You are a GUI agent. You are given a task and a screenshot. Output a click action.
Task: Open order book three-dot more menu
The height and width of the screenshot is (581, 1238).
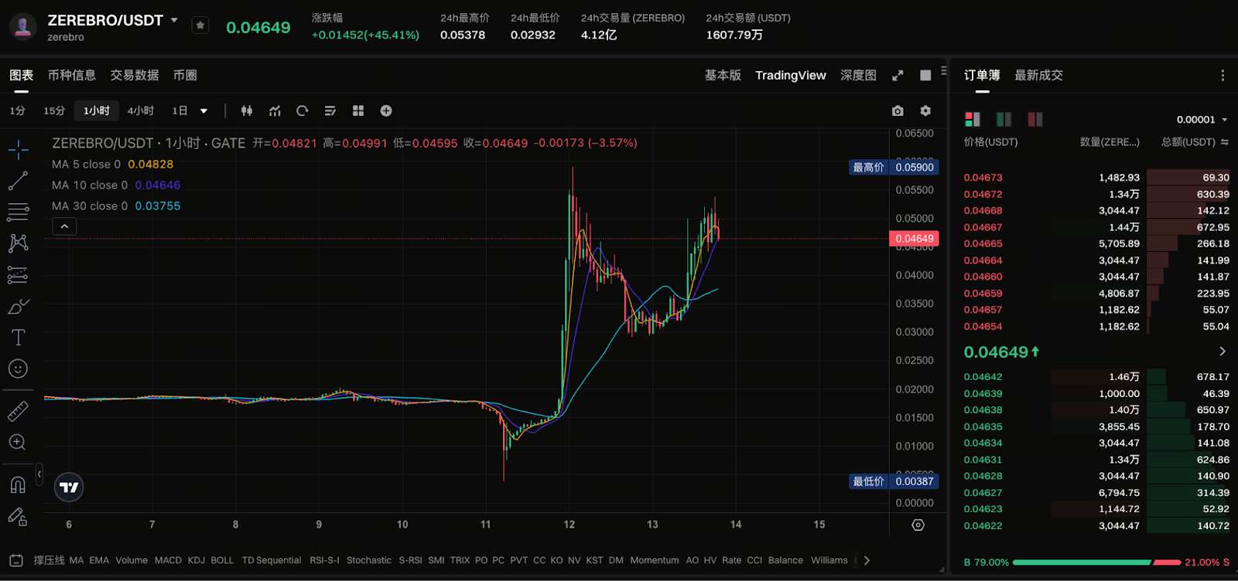point(1223,75)
